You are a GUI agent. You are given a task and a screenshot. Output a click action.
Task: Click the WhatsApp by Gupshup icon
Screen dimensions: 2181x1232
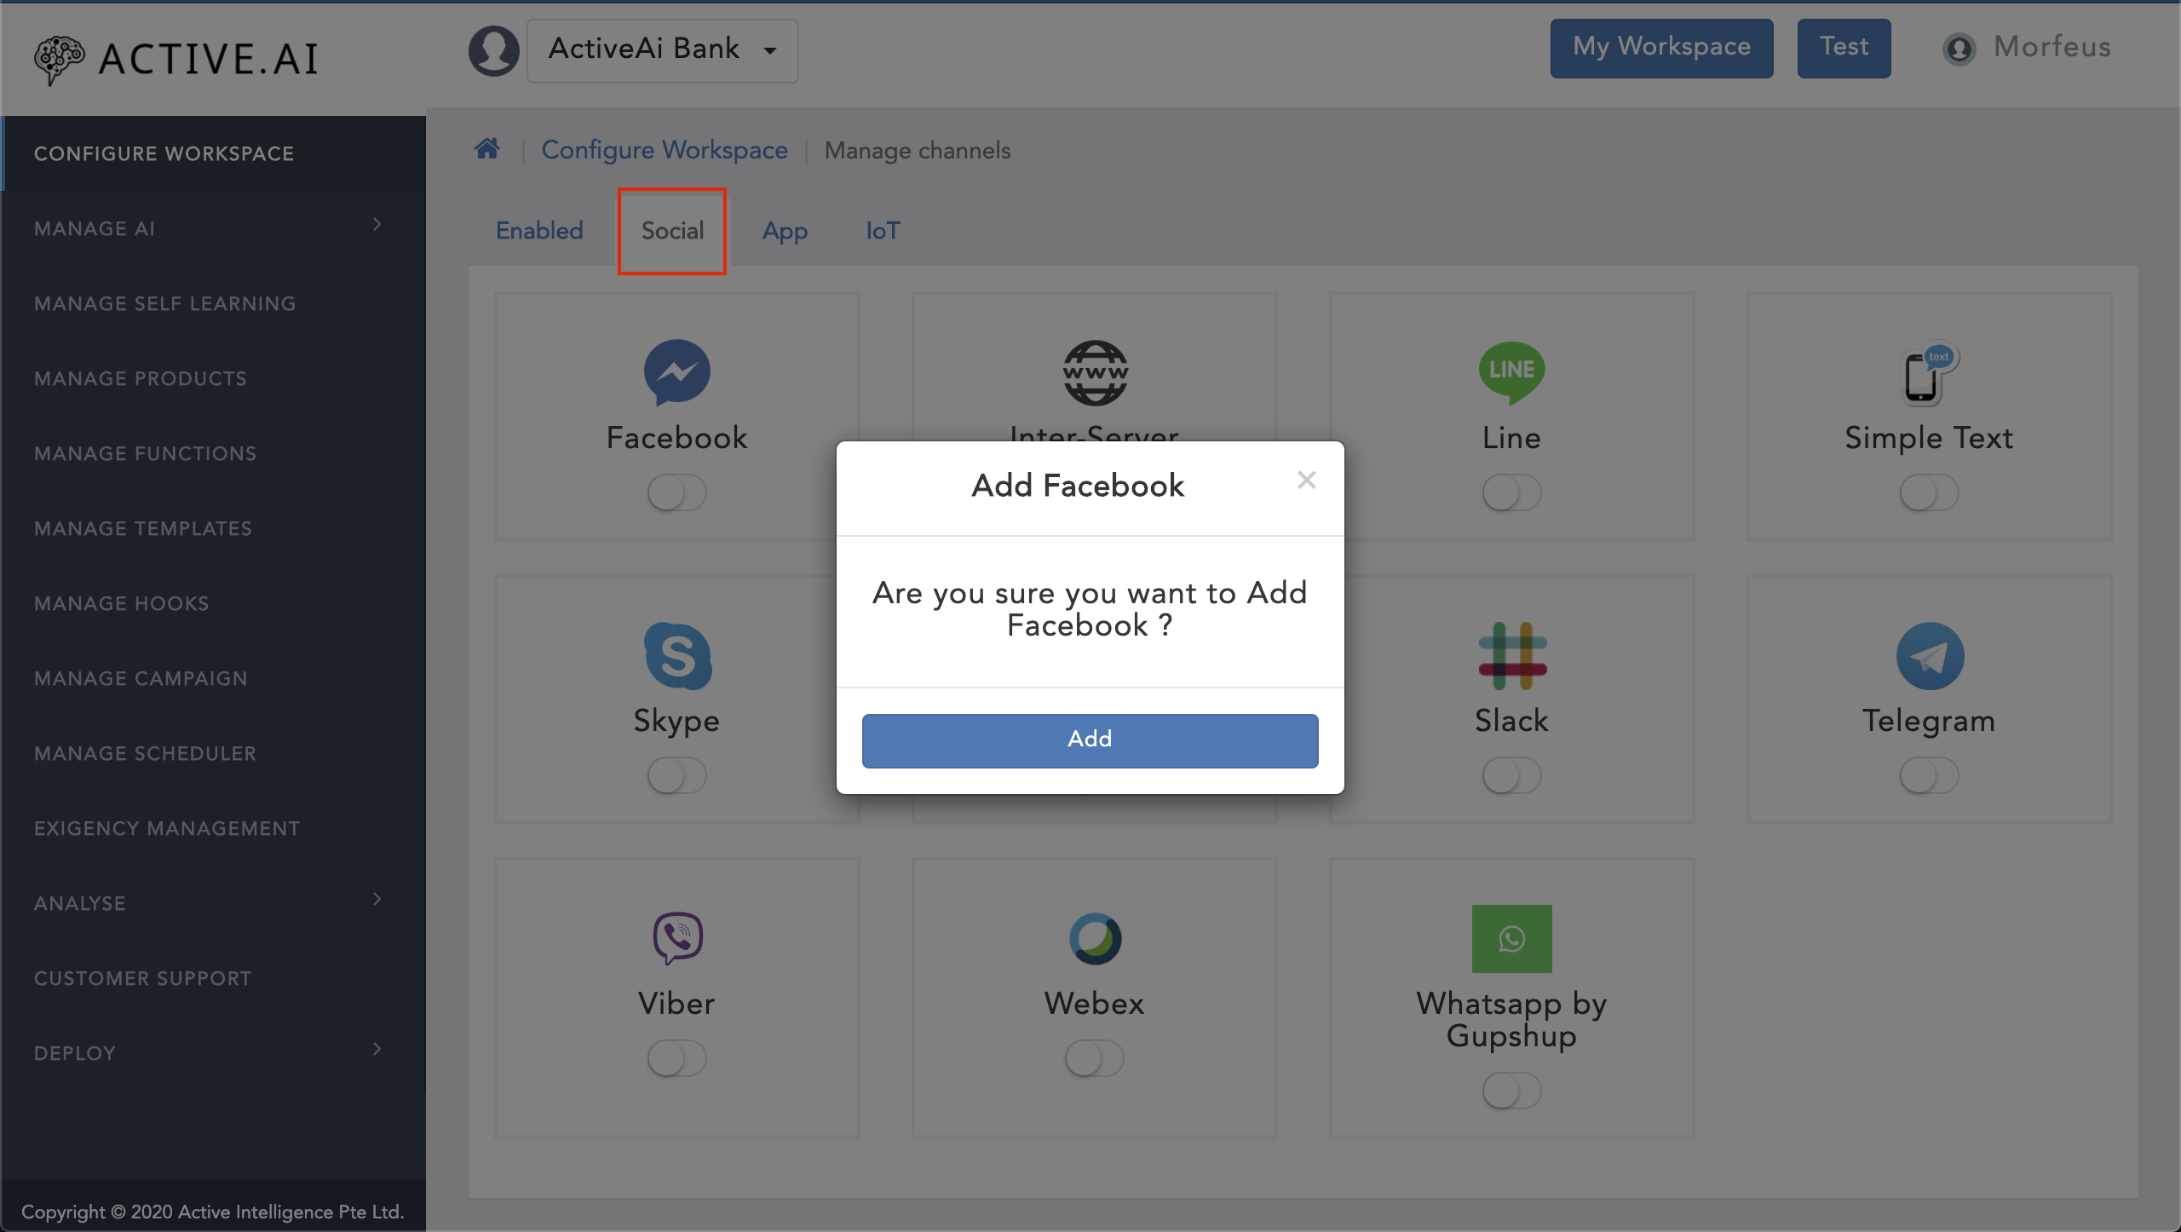1511,938
